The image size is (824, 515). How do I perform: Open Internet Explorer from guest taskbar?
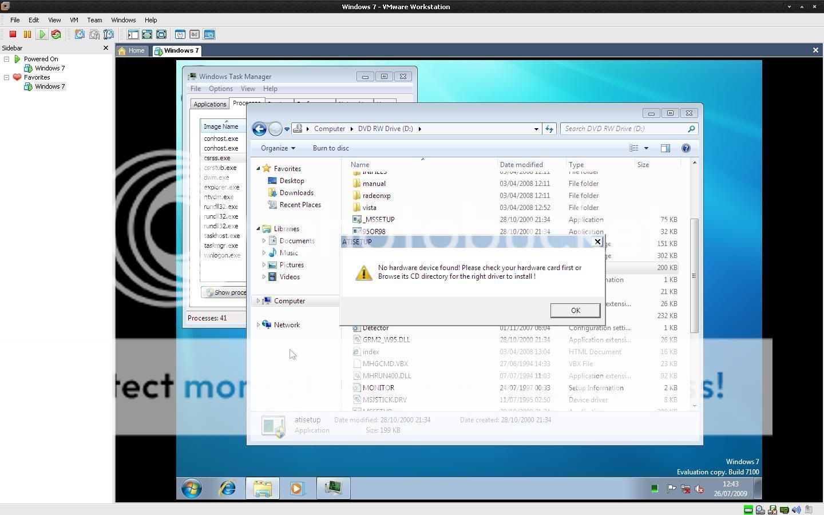[x=228, y=489]
